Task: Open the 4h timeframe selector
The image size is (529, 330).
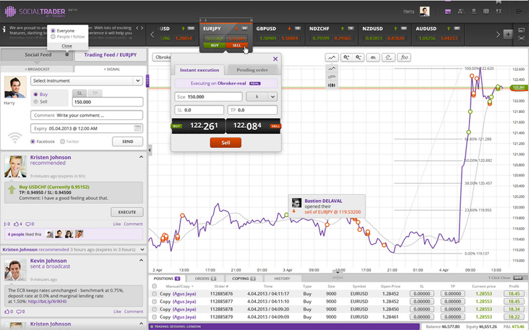Action: (373, 57)
